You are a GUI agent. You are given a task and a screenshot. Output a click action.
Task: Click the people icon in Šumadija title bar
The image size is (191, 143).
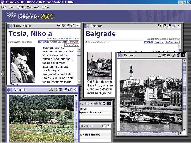coord(10,90)
